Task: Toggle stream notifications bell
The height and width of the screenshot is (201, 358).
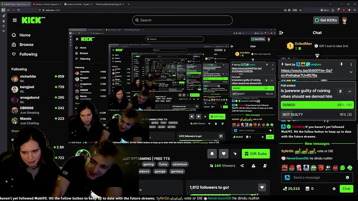Action: pos(212,154)
